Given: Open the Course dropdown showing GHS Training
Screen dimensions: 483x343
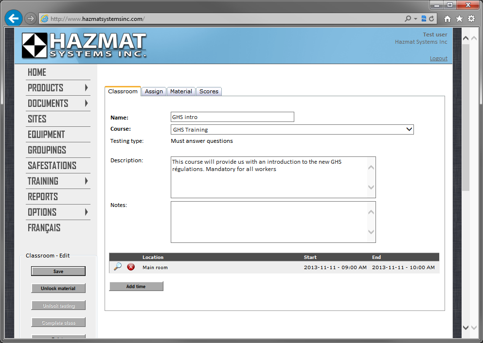Looking at the screenshot, I should (x=292, y=129).
